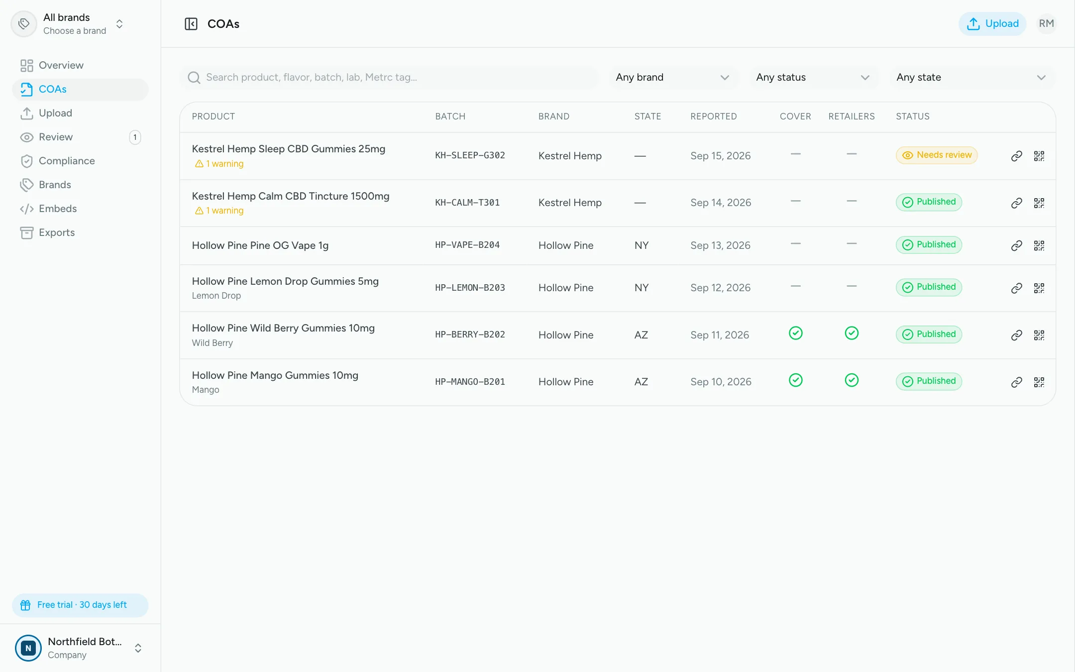Open Exports in the sidebar

tap(80, 232)
